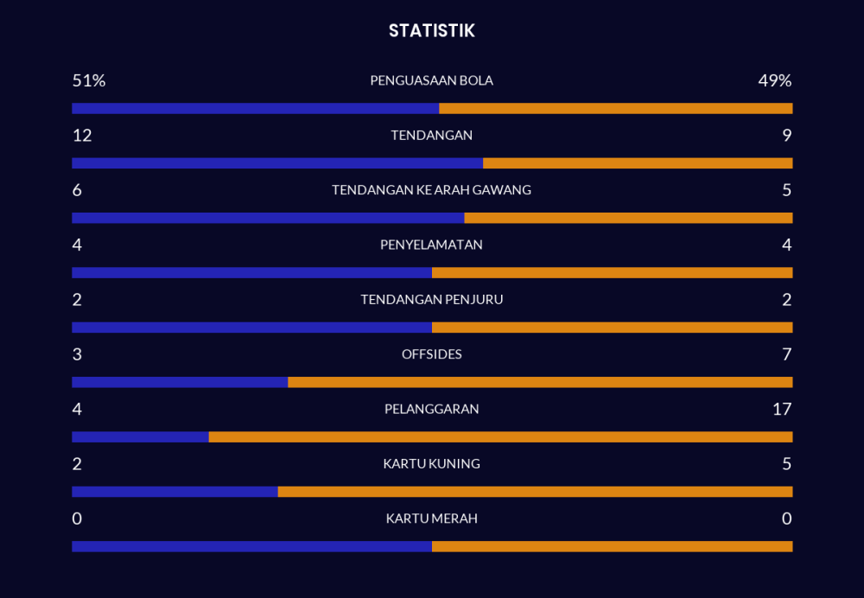864x598 pixels.
Task: Click the left value 6 for shots on goal
Action: [x=77, y=190]
